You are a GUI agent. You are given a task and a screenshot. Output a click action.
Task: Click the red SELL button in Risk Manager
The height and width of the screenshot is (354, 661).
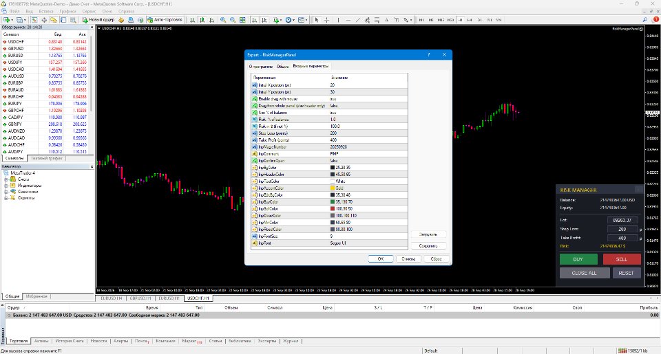tap(622, 259)
